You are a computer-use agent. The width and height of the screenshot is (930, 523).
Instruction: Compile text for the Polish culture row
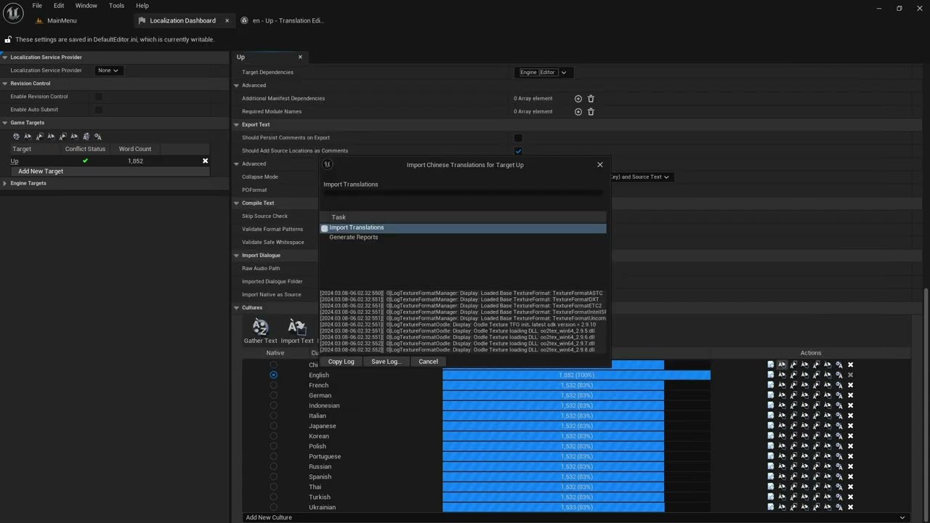(839, 446)
